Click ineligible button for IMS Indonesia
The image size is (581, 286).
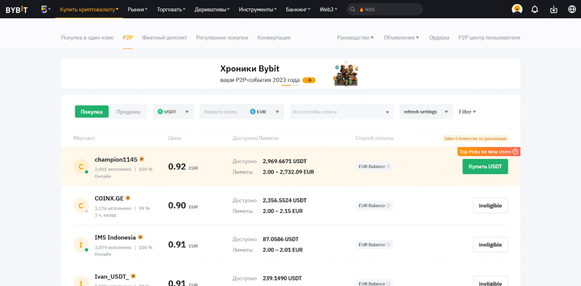[490, 245]
